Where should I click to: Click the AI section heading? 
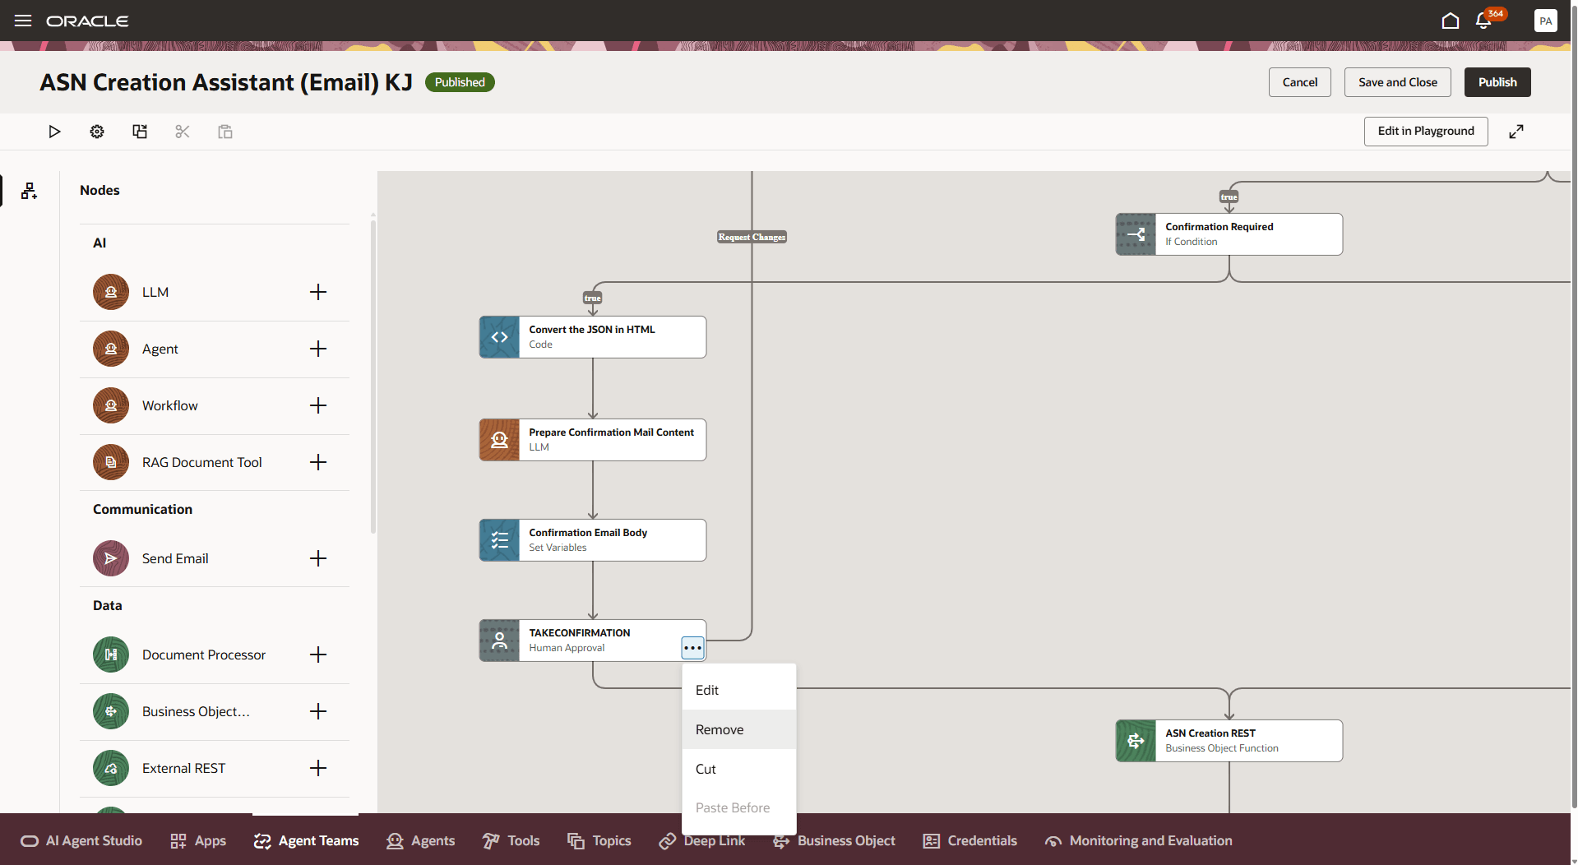tap(99, 243)
